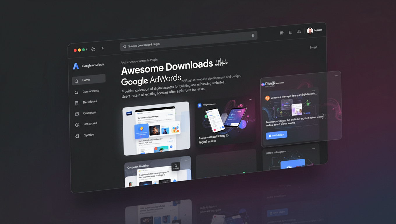Open the Spation settings gear icon

pyautogui.click(x=77, y=136)
